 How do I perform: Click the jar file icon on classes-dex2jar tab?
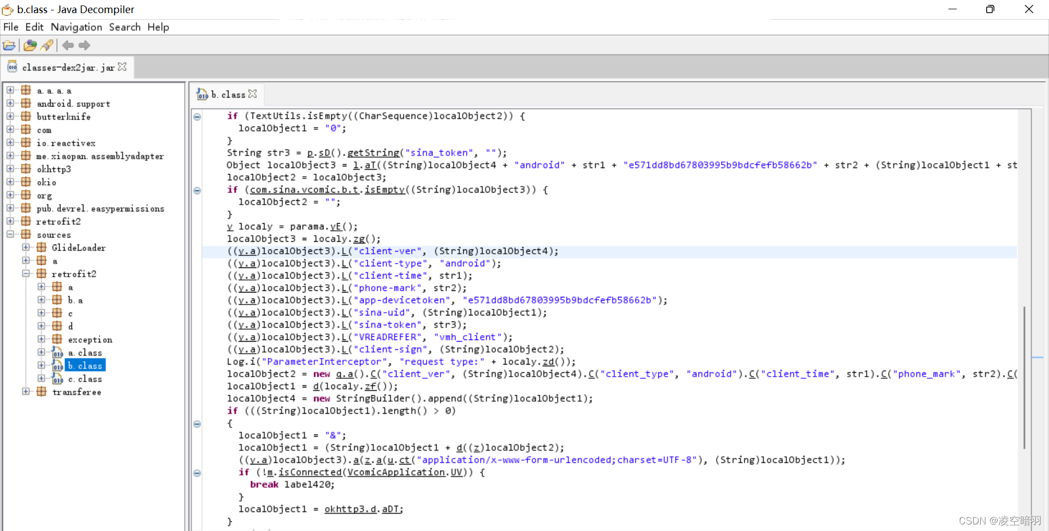click(13, 67)
